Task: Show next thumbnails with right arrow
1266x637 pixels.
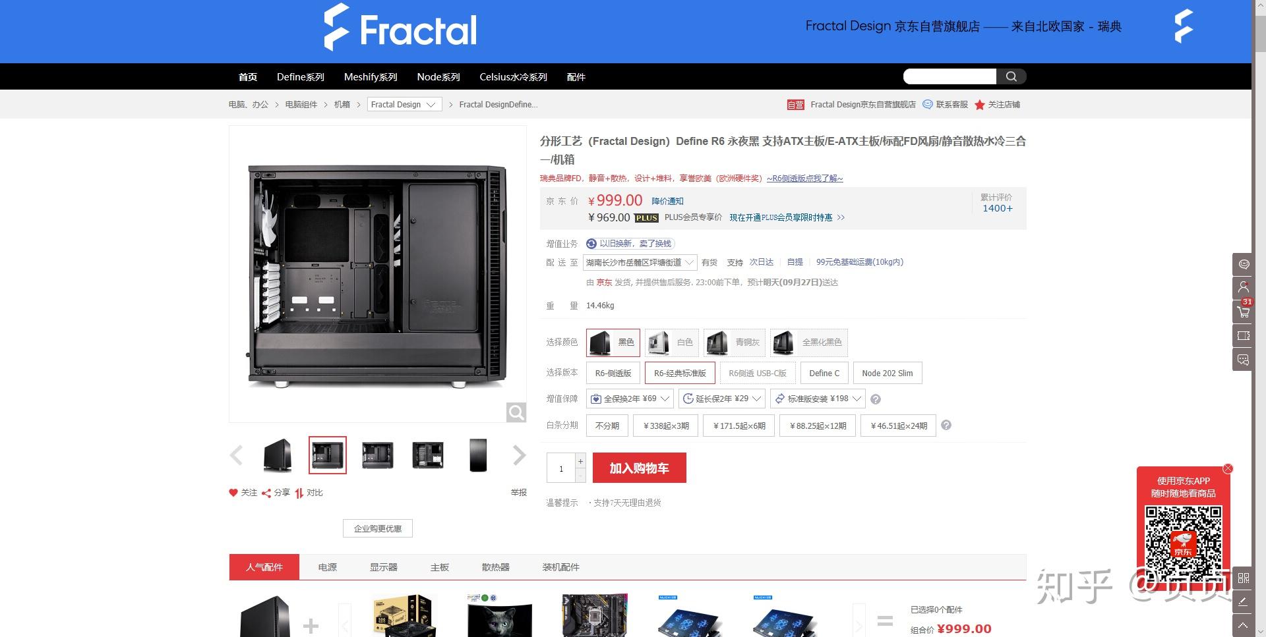Action: point(520,455)
